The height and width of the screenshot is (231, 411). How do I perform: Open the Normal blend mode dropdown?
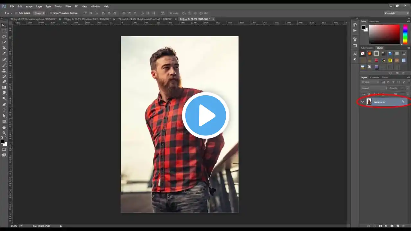pos(374,88)
